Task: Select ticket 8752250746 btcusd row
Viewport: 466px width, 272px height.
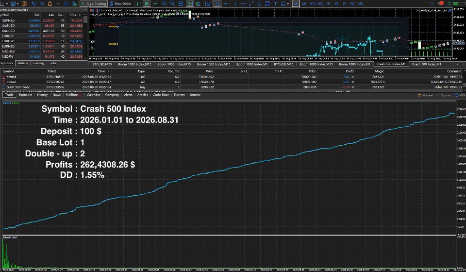Action: point(233,82)
